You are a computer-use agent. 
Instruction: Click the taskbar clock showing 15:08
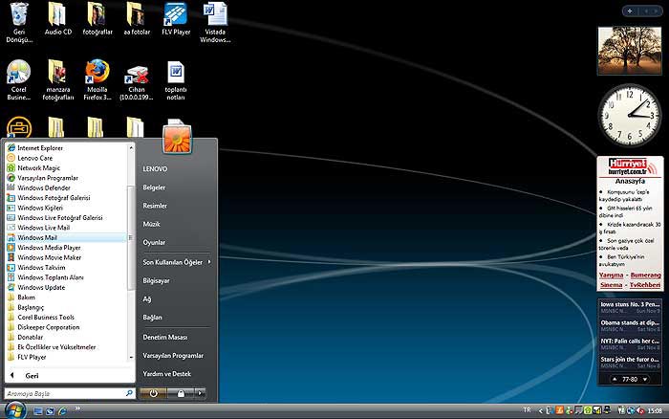click(655, 411)
